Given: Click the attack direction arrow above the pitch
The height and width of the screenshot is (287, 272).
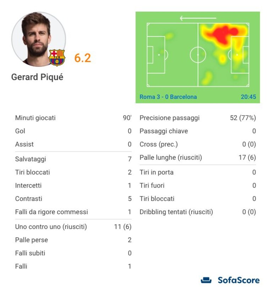Looking at the screenshot, I should tap(198, 18).
